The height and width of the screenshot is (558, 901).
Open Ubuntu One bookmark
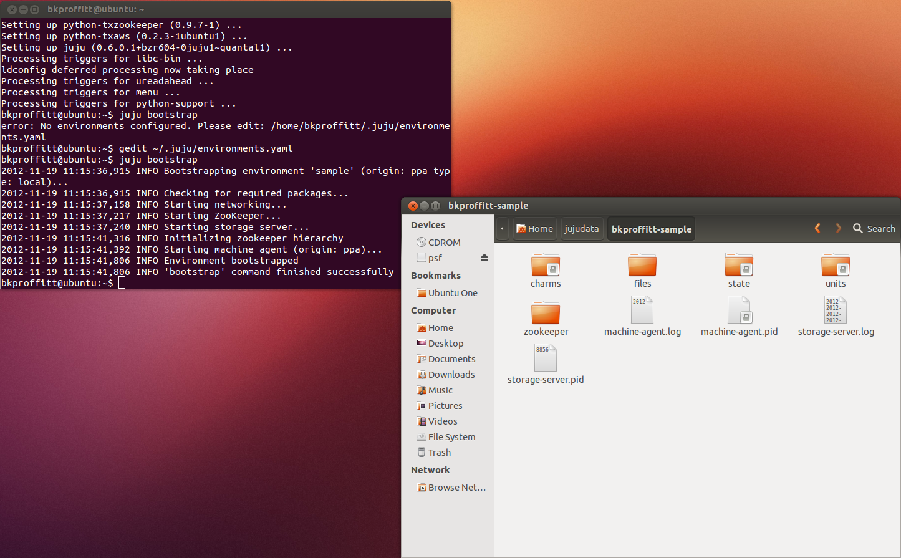pos(447,293)
